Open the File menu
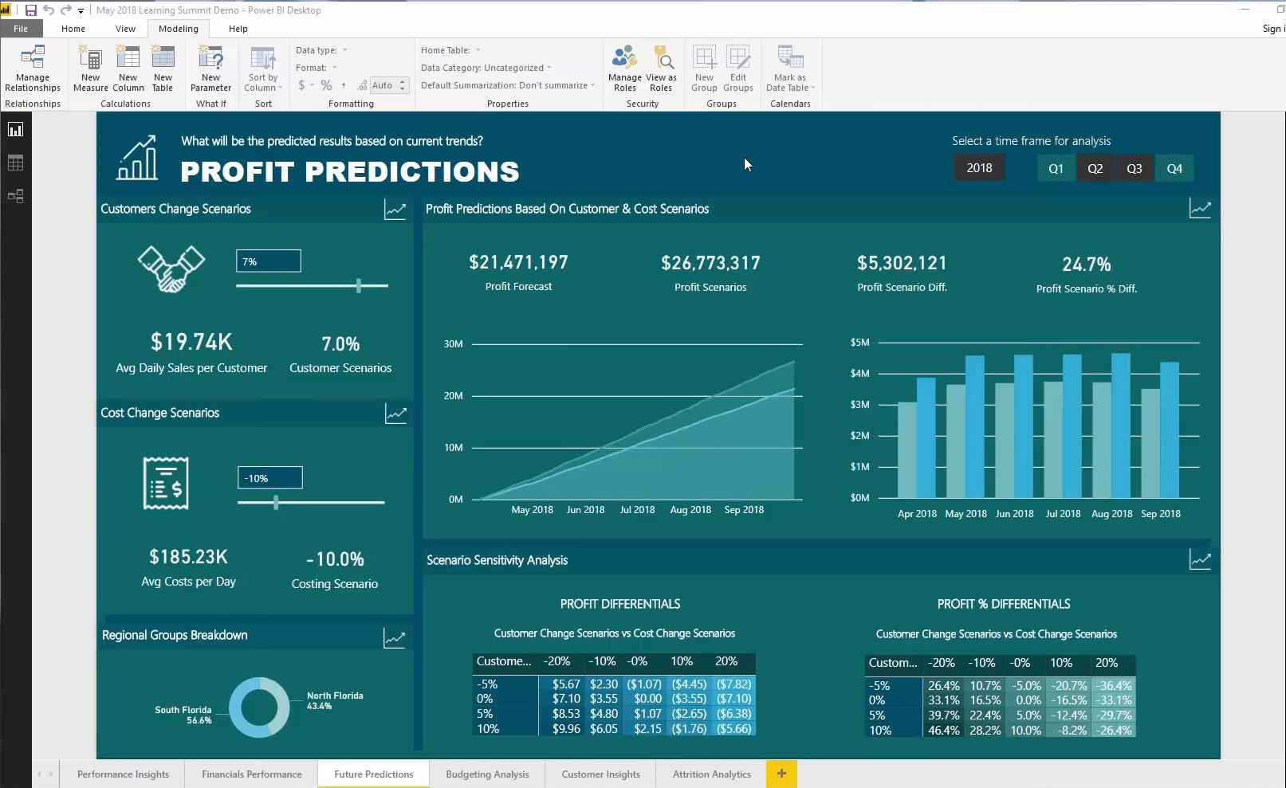 [x=21, y=29]
